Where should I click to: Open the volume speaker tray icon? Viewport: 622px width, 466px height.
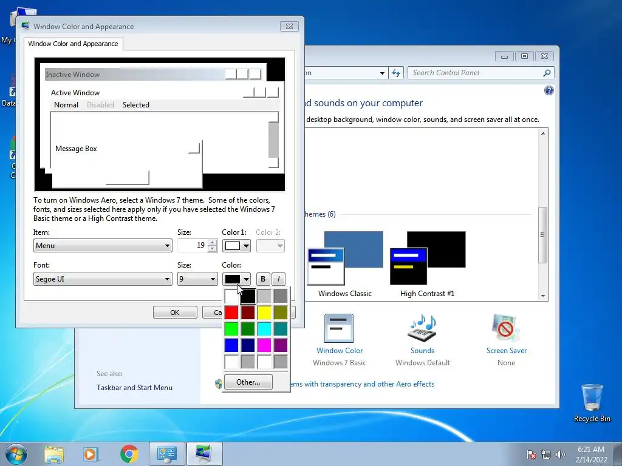560,454
